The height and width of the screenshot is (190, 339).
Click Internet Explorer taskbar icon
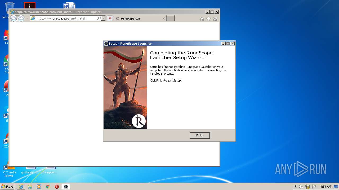[x=21, y=187]
